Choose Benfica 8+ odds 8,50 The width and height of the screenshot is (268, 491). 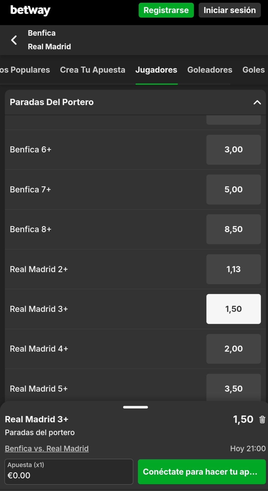233,229
